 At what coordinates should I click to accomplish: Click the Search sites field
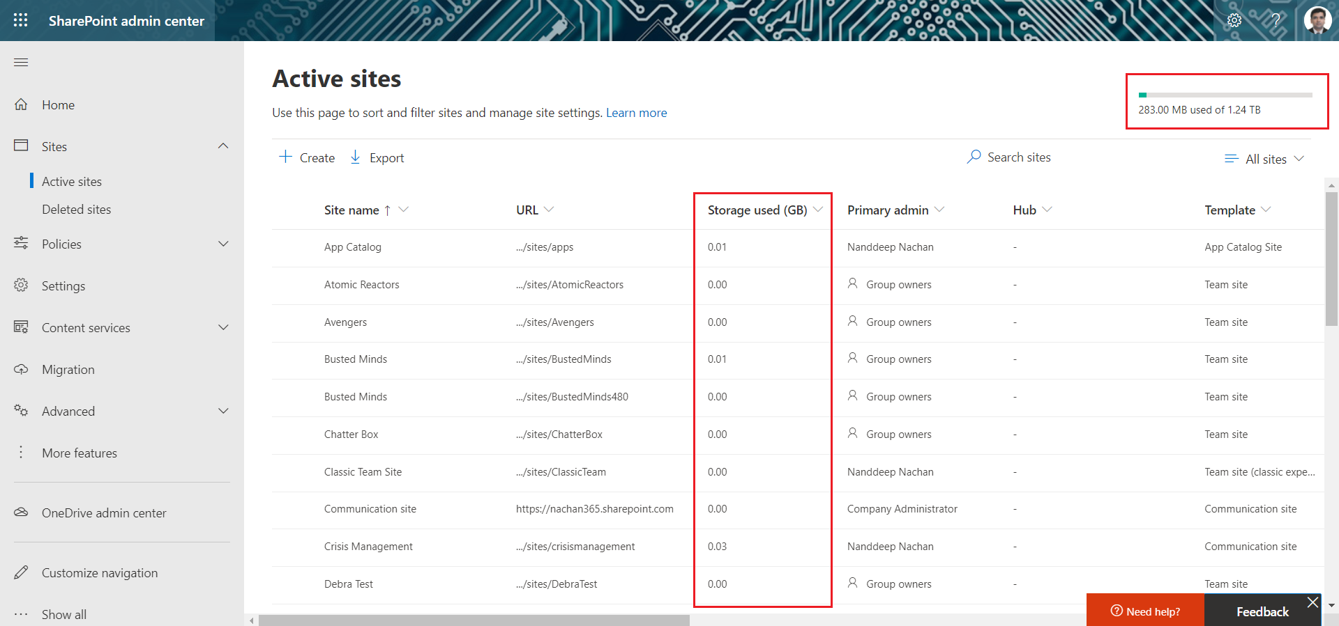tap(1018, 157)
